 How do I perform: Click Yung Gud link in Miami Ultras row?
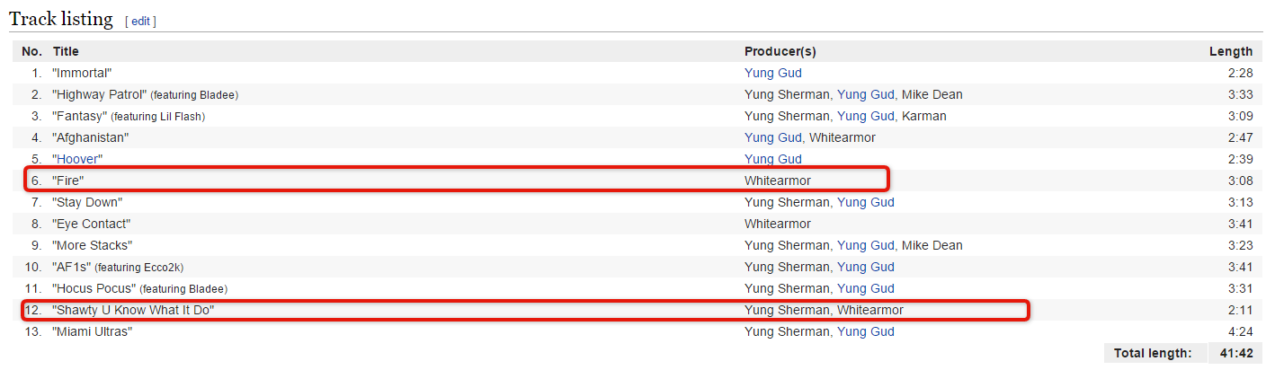(x=866, y=331)
